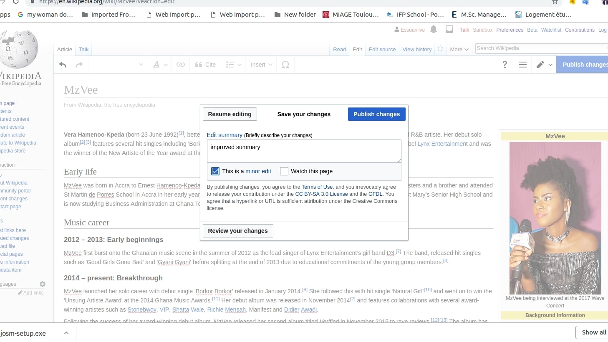Open the IFP School bookmark
This screenshot has height=342, width=608.
point(416,15)
